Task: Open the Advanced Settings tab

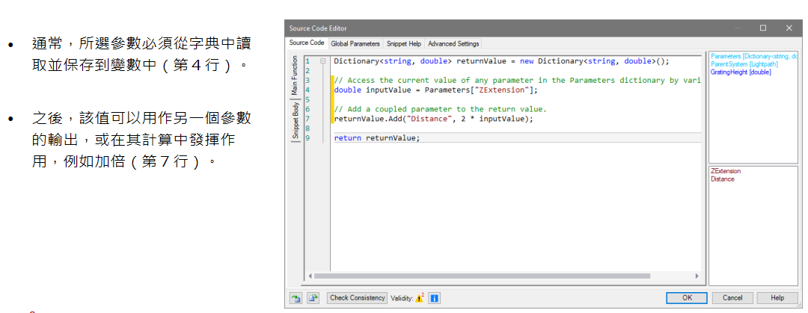Action: click(x=453, y=44)
